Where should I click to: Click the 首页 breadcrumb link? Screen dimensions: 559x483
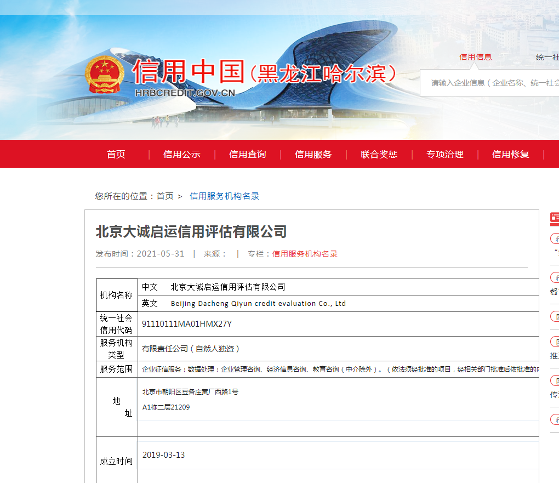(x=165, y=196)
